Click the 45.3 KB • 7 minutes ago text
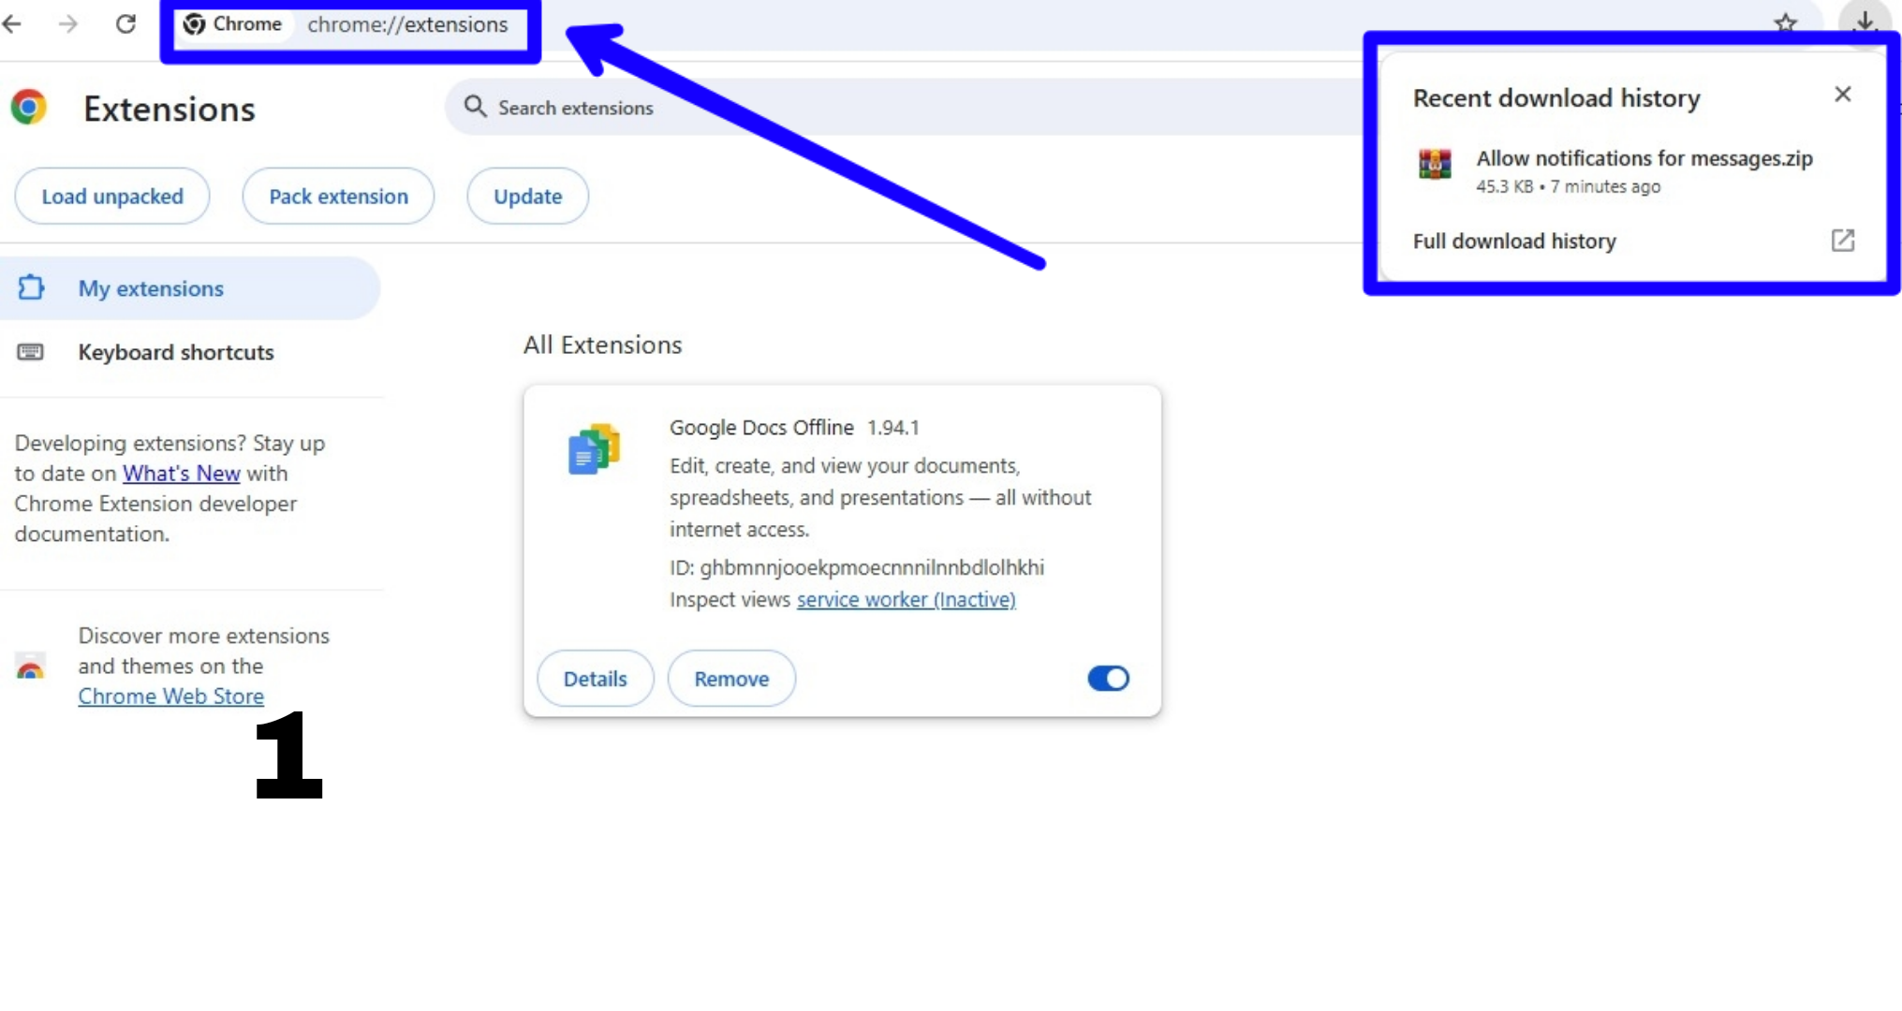The image size is (1902, 1011). click(1568, 186)
